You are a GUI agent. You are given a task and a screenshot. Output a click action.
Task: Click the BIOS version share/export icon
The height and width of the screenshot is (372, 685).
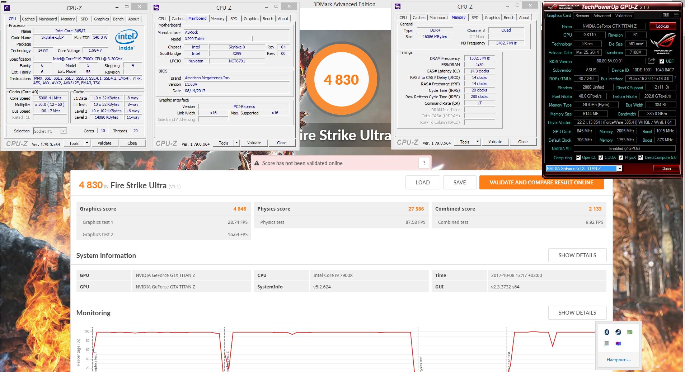[x=651, y=61]
